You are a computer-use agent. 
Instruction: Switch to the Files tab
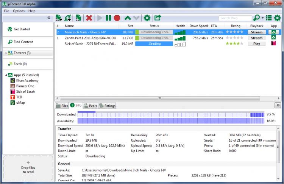62,106
